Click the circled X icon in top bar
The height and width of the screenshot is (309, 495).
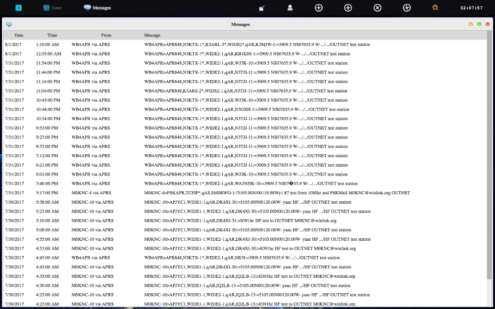point(377,8)
